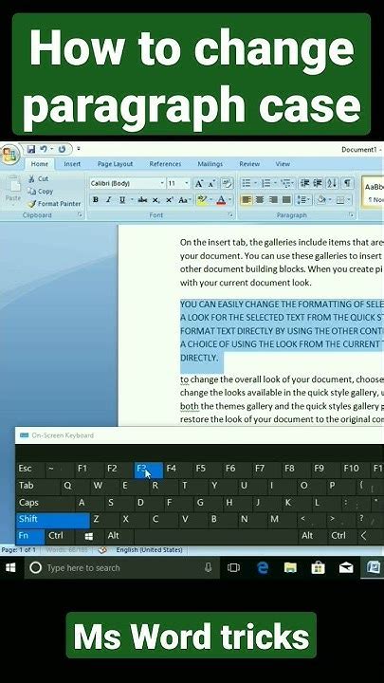Click the Windows key on On-Screen Keyboard
Image resolution: width=384 pixels, height=683 pixels.
pyautogui.click(x=89, y=536)
